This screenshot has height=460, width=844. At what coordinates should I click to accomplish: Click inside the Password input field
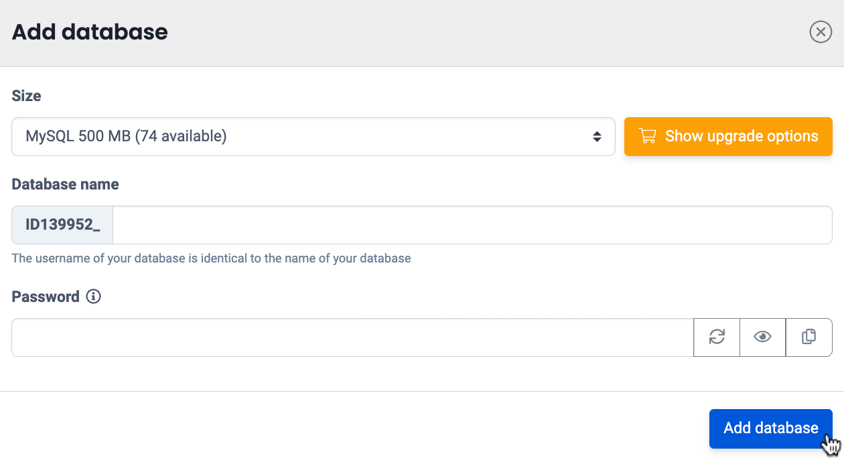352,337
